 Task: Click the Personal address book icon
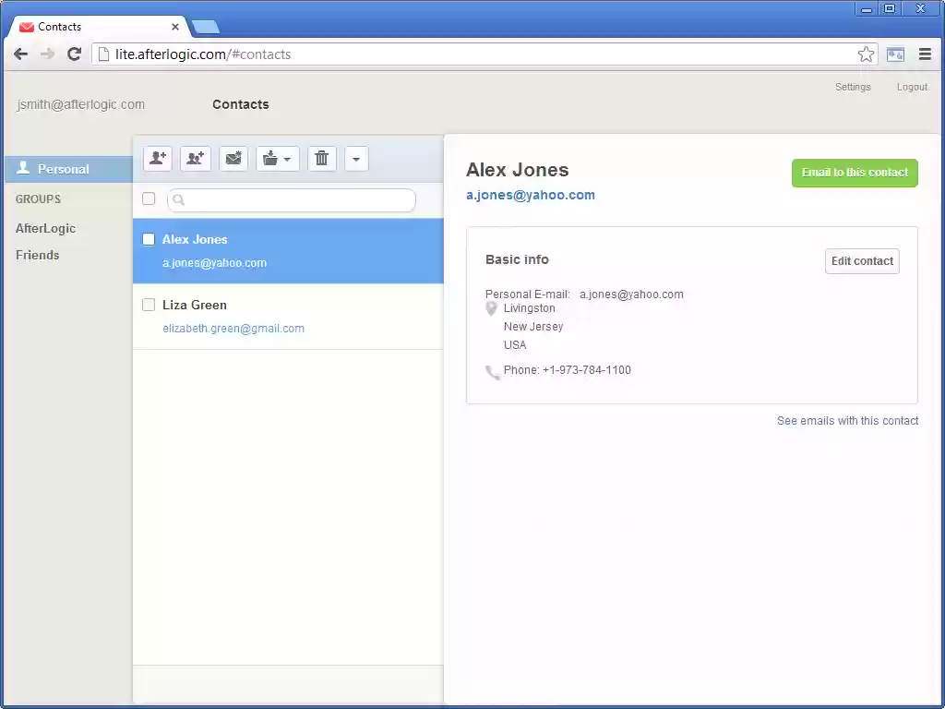(x=23, y=169)
